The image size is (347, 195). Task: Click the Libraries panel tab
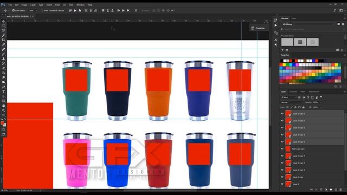point(285,18)
